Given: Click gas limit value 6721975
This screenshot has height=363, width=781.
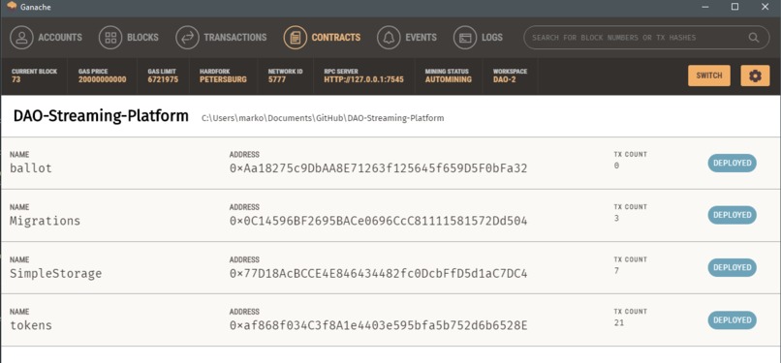Looking at the screenshot, I should pyautogui.click(x=163, y=79).
